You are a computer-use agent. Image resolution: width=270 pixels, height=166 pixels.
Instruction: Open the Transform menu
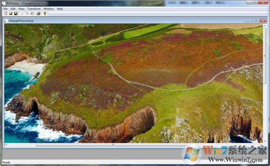point(34,9)
